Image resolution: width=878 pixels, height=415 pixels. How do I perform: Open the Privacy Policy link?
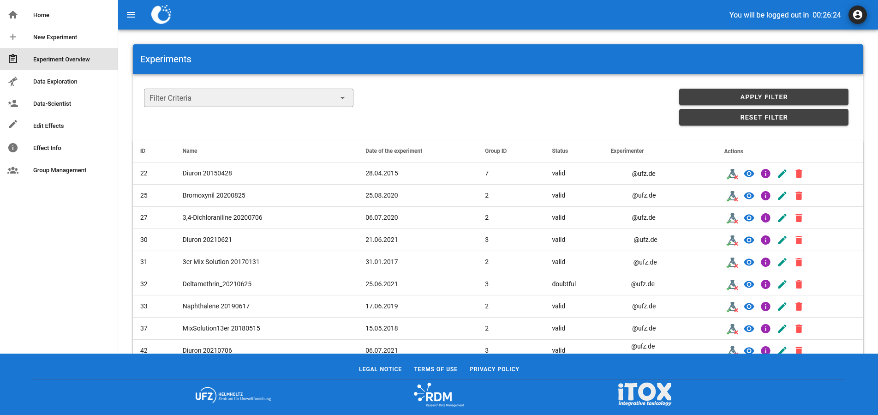tap(494, 369)
